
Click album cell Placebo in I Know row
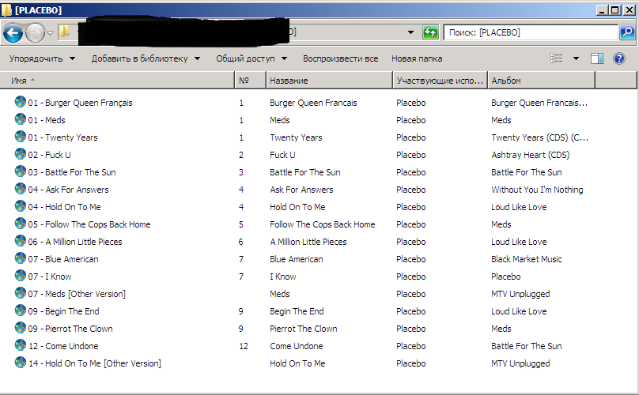click(505, 277)
